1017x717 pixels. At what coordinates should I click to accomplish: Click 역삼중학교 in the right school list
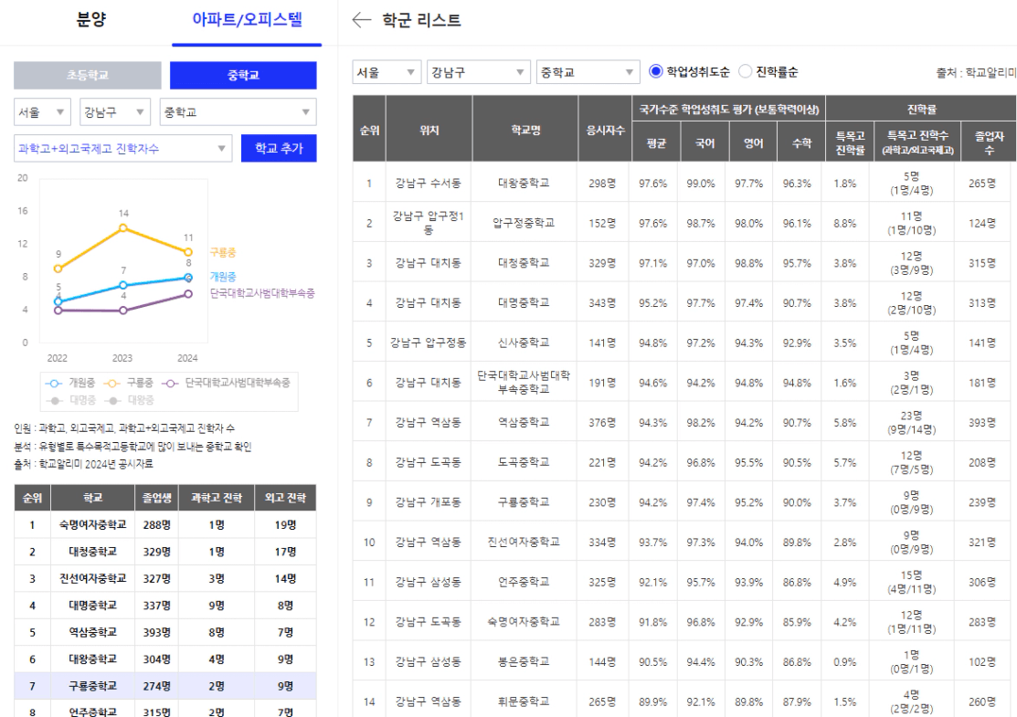point(524,423)
